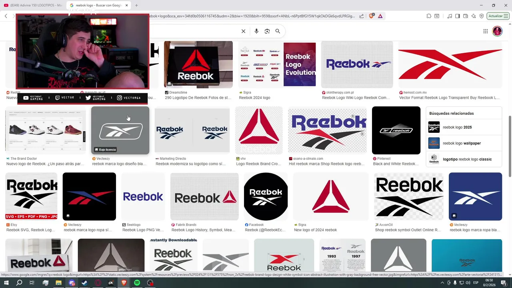This screenshot has width=512, height=288.
Task: Open Steam from the taskbar
Action: click(84, 283)
